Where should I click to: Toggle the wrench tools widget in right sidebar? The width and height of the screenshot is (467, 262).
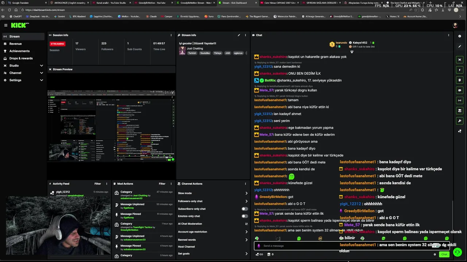pos(460,121)
